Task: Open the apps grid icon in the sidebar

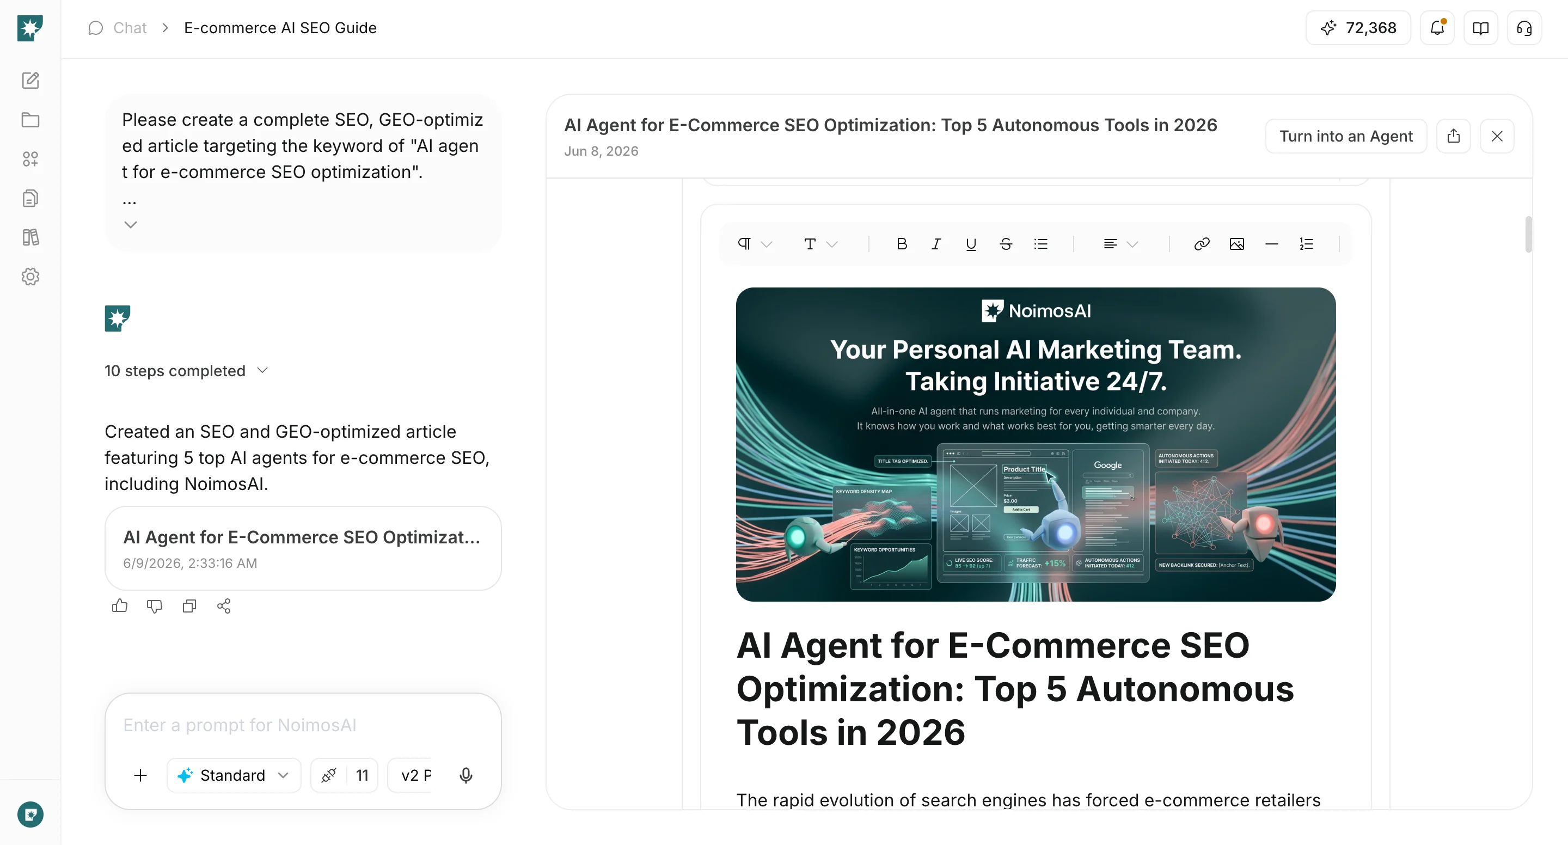Action: point(30,159)
